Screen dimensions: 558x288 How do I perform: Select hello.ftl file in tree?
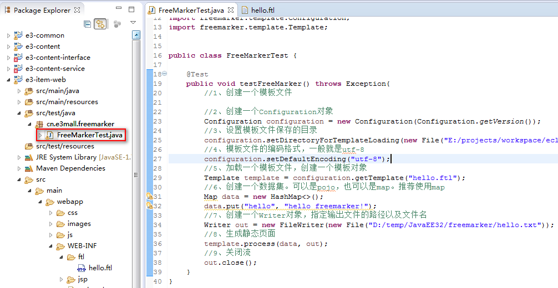tap(100, 268)
